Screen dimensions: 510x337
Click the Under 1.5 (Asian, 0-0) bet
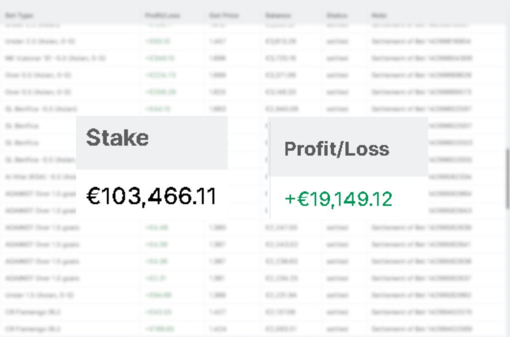(40, 295)
